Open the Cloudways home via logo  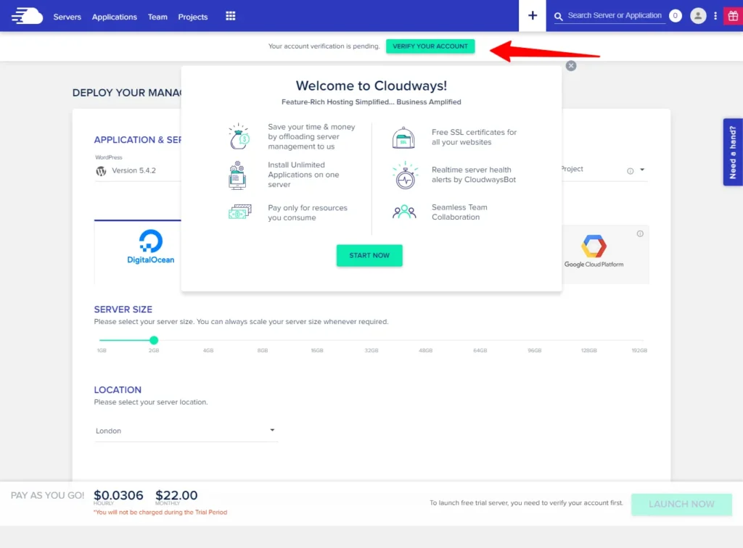point(27,15)
